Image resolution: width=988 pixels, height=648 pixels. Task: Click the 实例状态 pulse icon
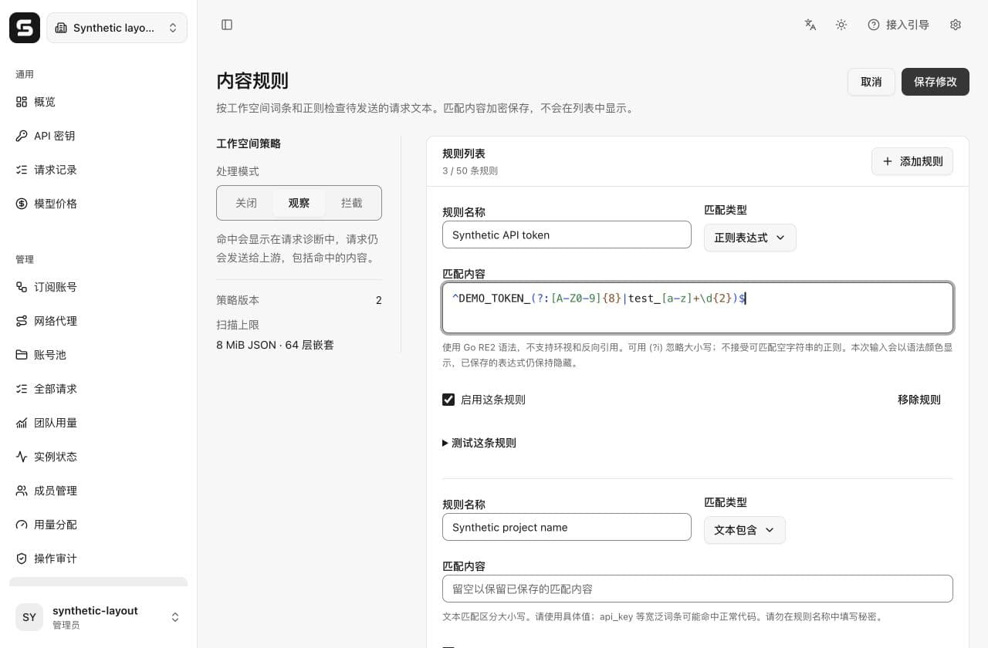22,457
